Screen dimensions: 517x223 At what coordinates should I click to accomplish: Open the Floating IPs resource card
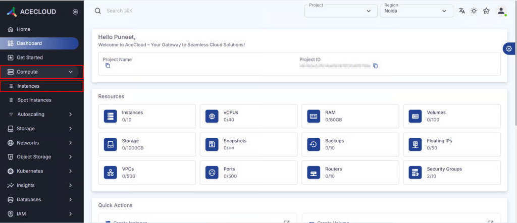click(x=452, y=144)
